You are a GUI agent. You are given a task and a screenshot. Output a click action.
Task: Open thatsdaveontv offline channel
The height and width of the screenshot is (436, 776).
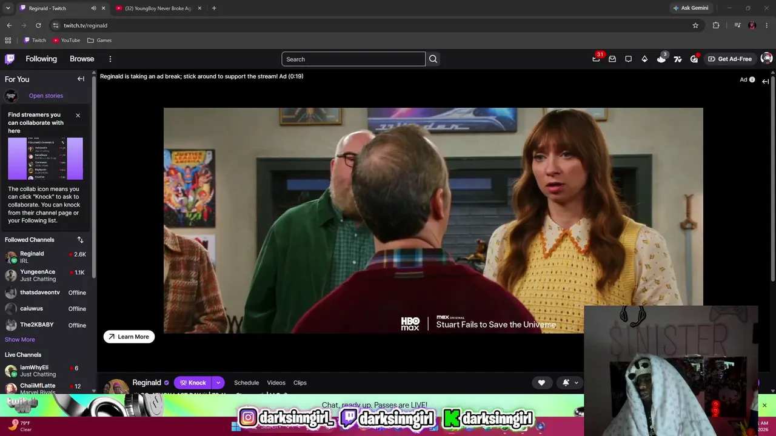click(45, 292)
